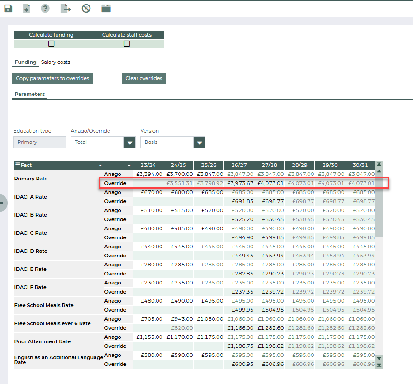Click the export document arrow icon
The height and width of the screenshot is (384, 413).
coord(66,8)
